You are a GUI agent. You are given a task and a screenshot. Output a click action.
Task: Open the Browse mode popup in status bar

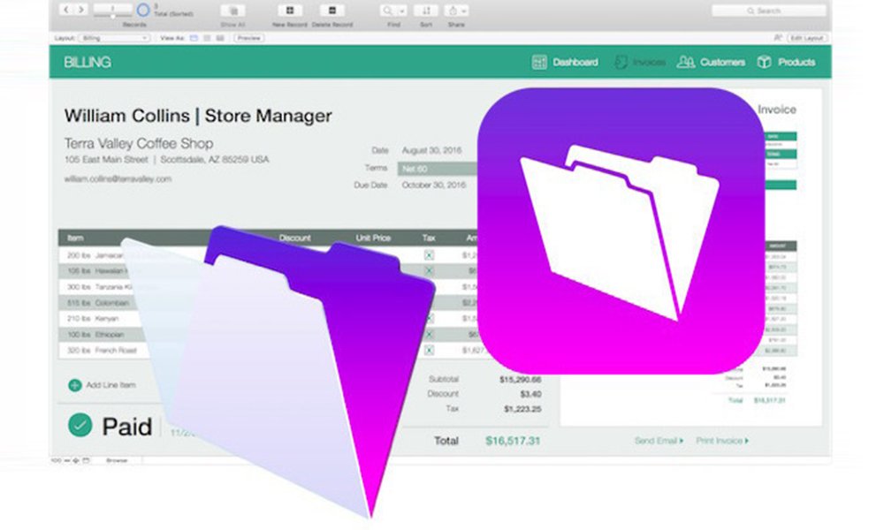click(x=118, y=461)
